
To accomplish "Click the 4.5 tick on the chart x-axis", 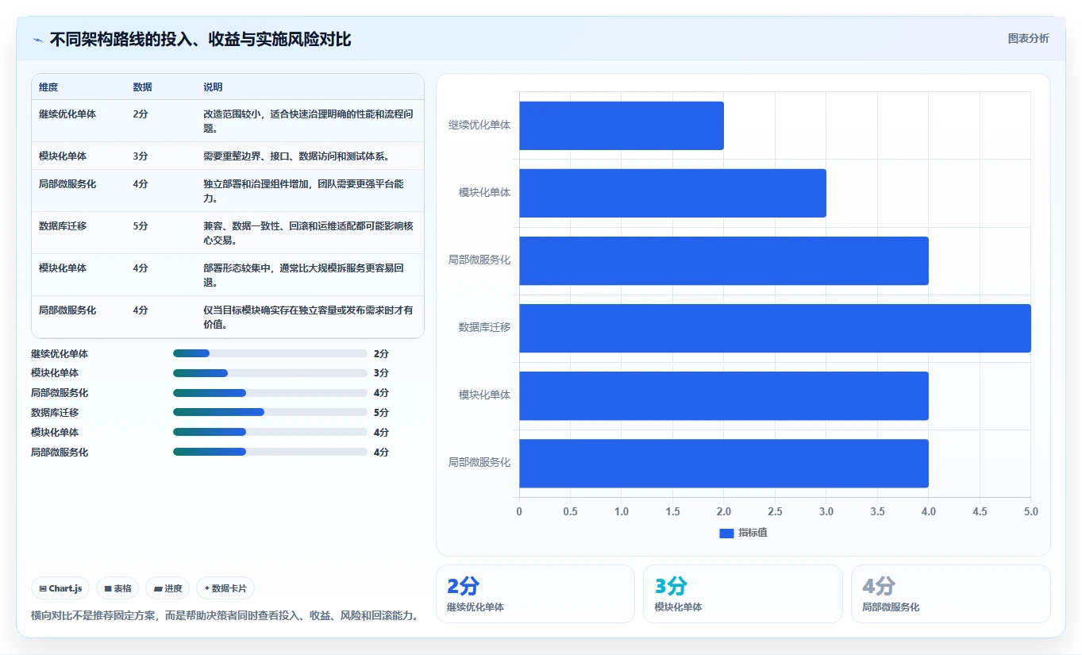I will pos(980,511).
